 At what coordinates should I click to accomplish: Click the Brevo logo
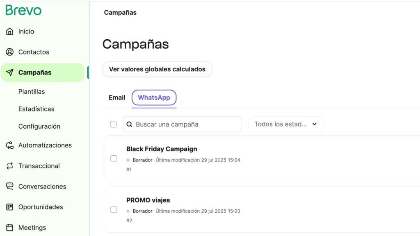coord(23,10)
